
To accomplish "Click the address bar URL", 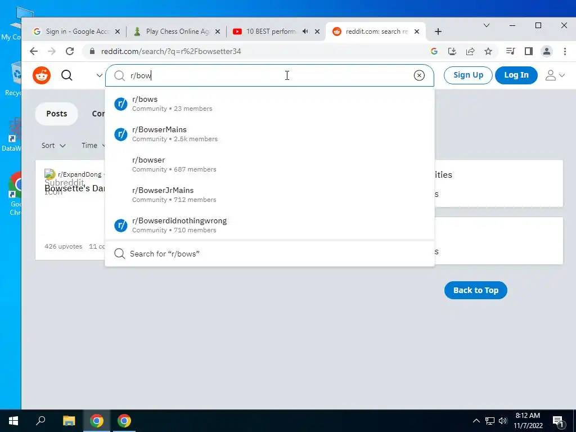I will coord(171,51).
